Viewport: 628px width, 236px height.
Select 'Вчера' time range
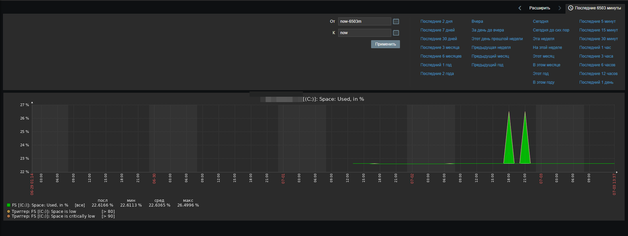click(x=477, y=21)
